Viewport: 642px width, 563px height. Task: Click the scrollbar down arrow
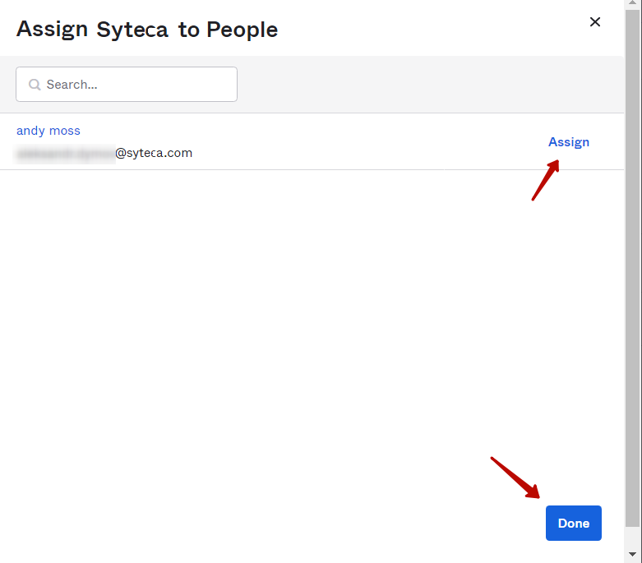pyautogui.click(x=632, y=555)
